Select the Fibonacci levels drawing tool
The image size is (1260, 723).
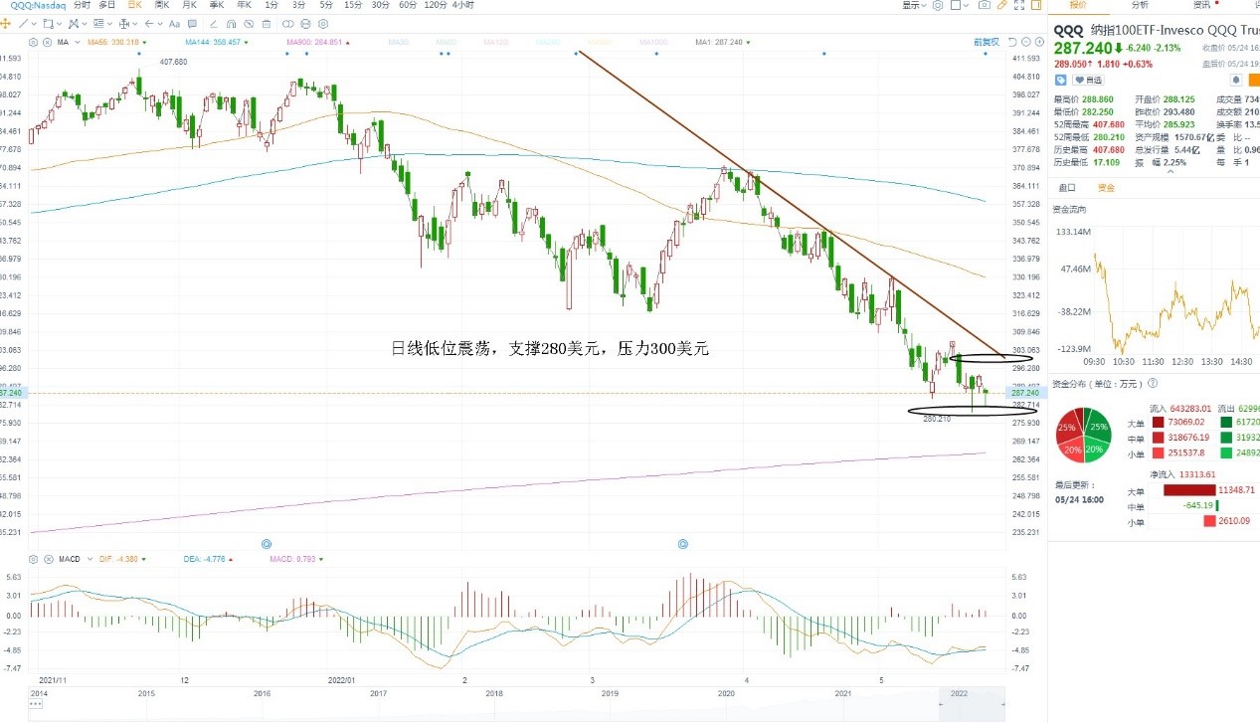click(x=98, y=24)
